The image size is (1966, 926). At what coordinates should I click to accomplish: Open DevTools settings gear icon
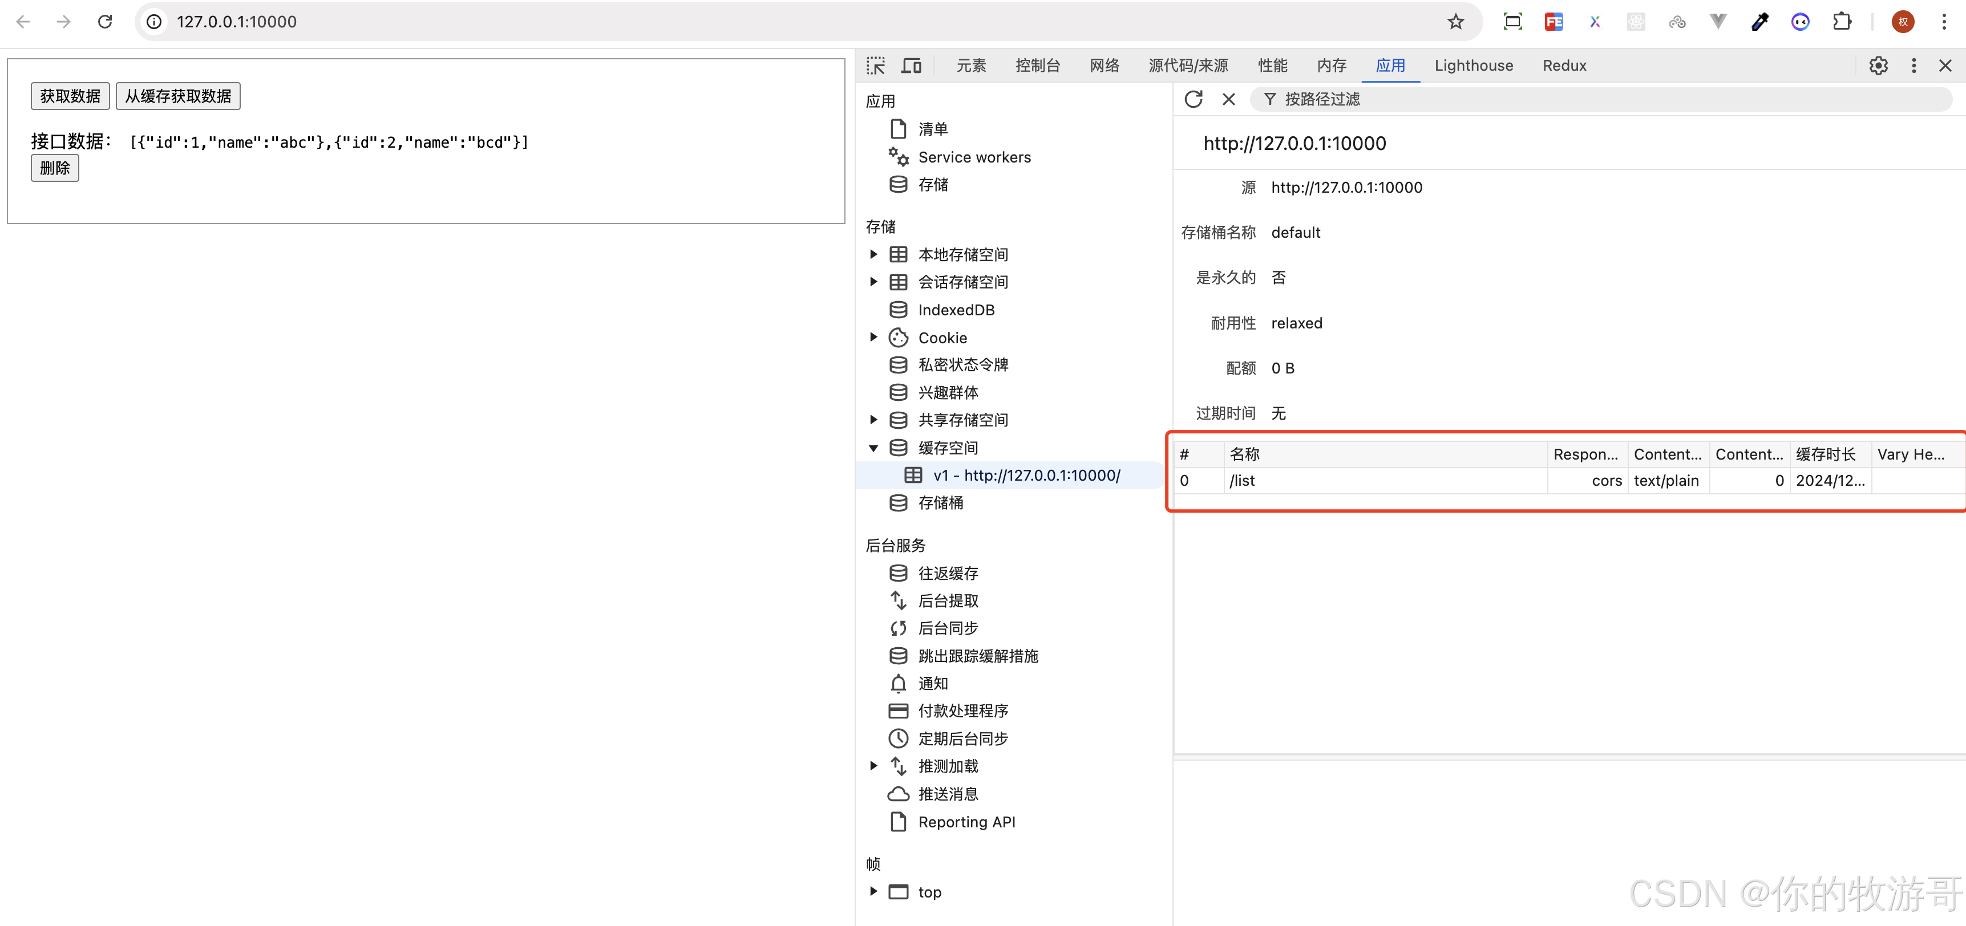click(x=1878, y=66)
